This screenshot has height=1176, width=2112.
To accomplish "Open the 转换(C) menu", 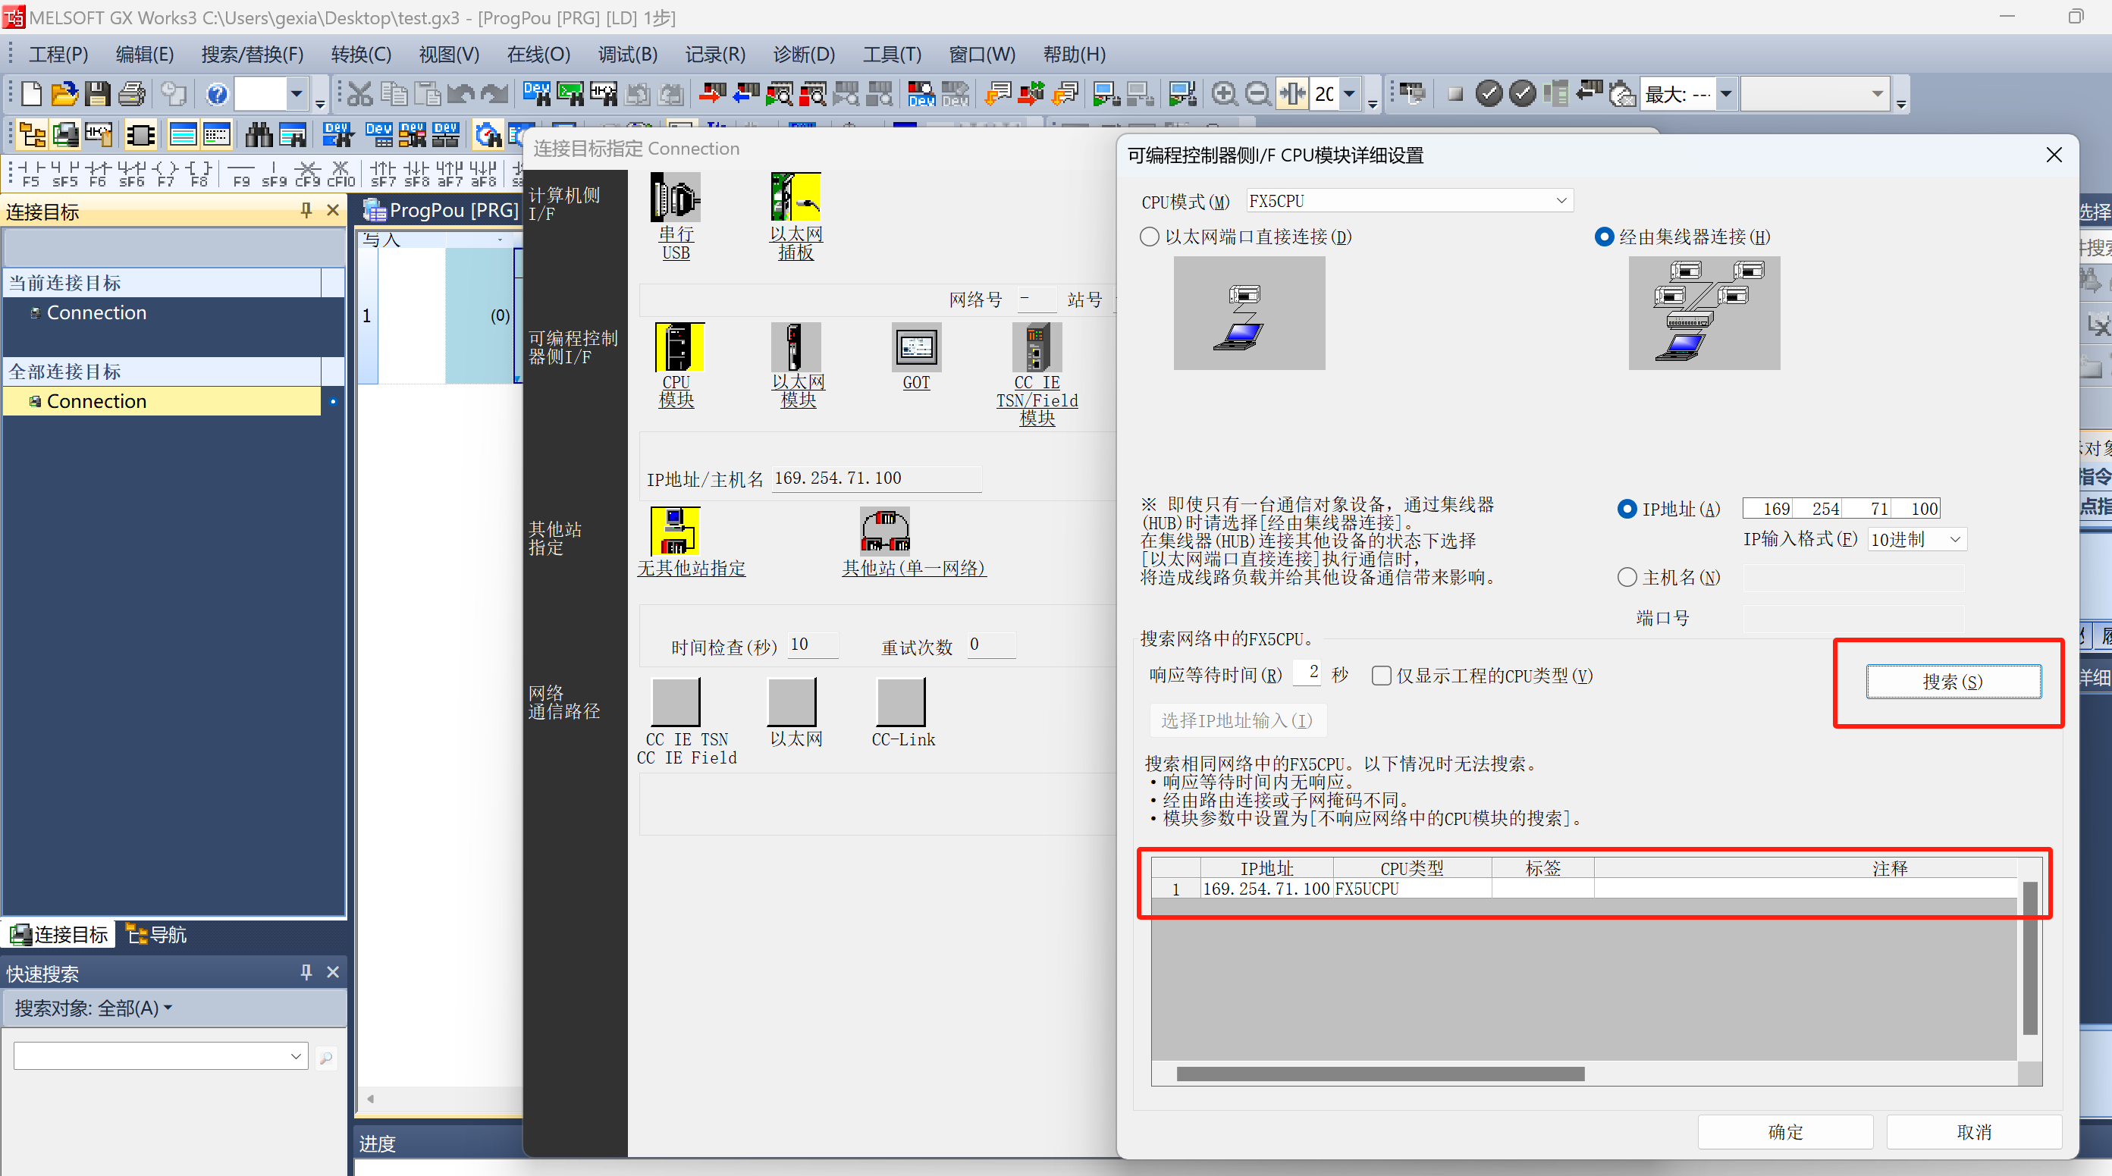I will tap(362, 54).
